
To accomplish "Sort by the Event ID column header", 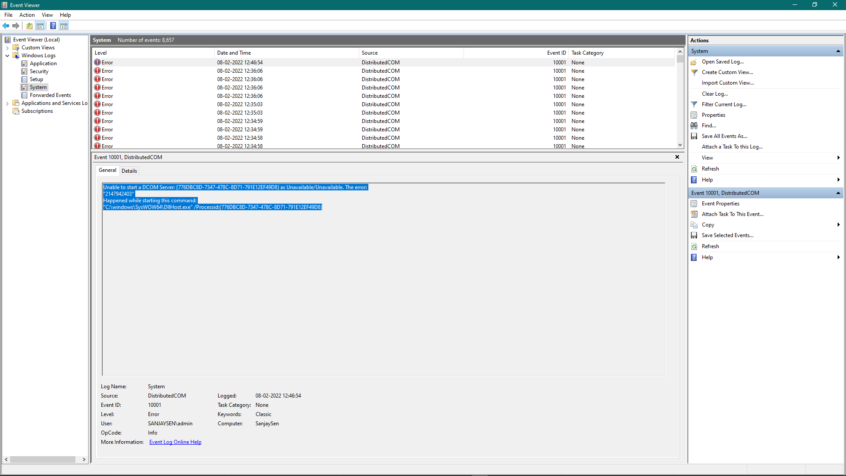I will coord(516,53).
